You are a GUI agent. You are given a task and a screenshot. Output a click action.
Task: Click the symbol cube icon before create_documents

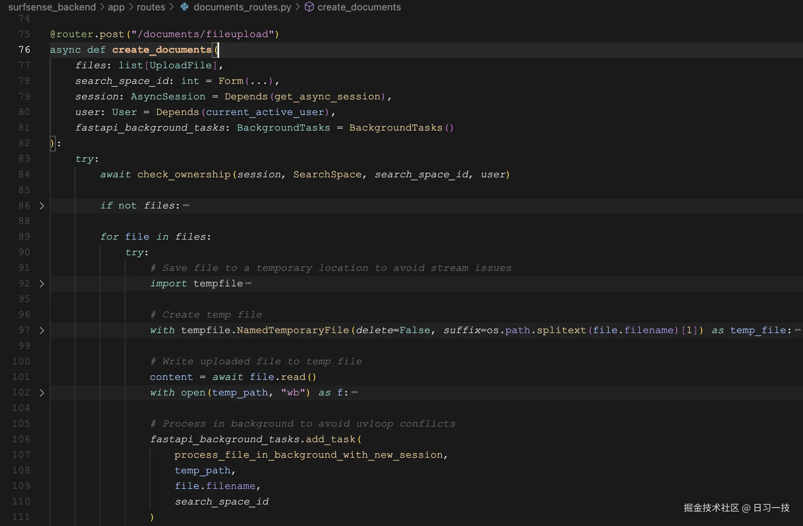tap(309, 7)
